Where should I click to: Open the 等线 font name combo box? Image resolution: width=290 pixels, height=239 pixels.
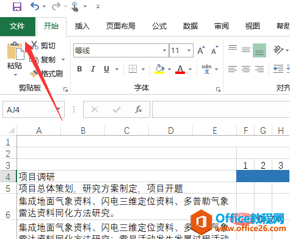(121, 50)
